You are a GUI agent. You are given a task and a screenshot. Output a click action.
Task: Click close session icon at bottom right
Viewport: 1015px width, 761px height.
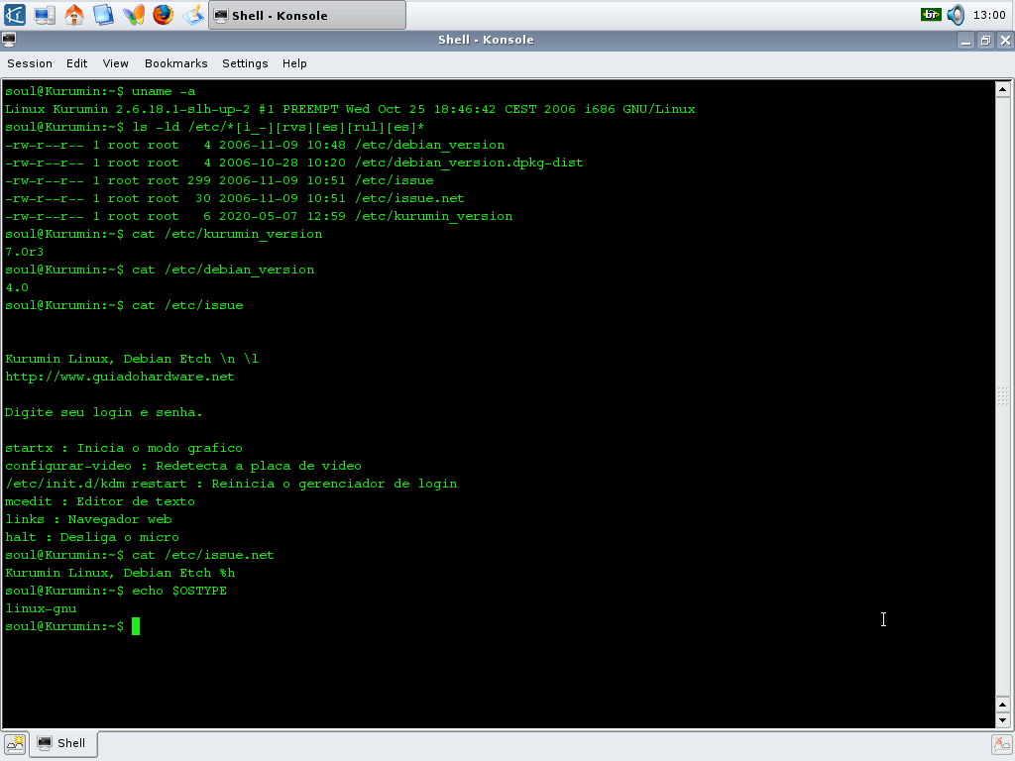pos(1002,744)
